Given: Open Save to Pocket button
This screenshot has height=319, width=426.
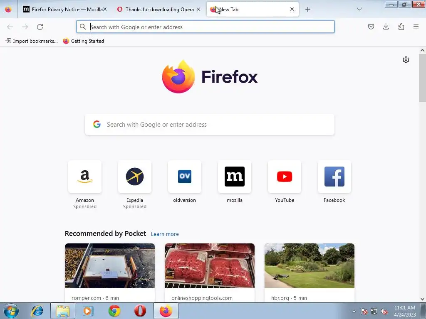Looking at the screenshot, I should 371,27.
